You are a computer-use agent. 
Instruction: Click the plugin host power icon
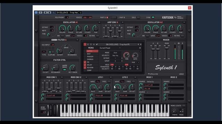tap(36, 12)
